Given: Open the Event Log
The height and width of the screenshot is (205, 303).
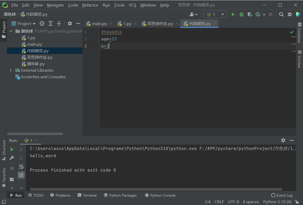Looking at the screenshot, I should pyautogui.click(x=282, y=195).
